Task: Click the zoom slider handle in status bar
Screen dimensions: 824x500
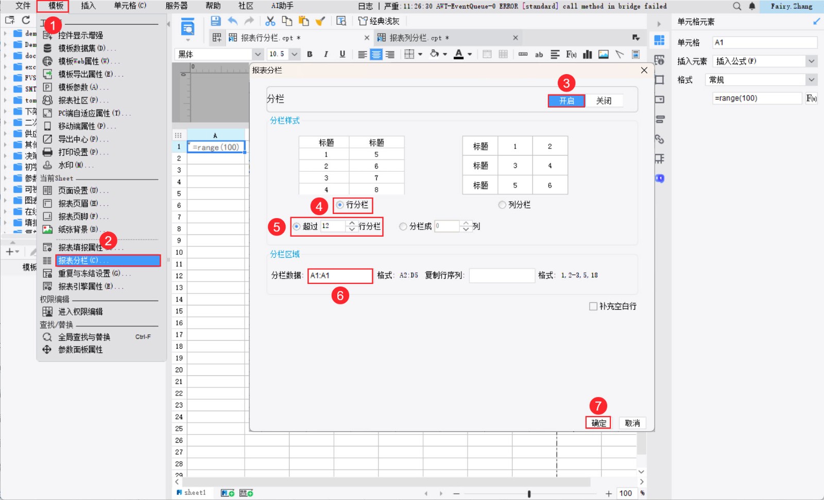Action: [x=529, y=494]
